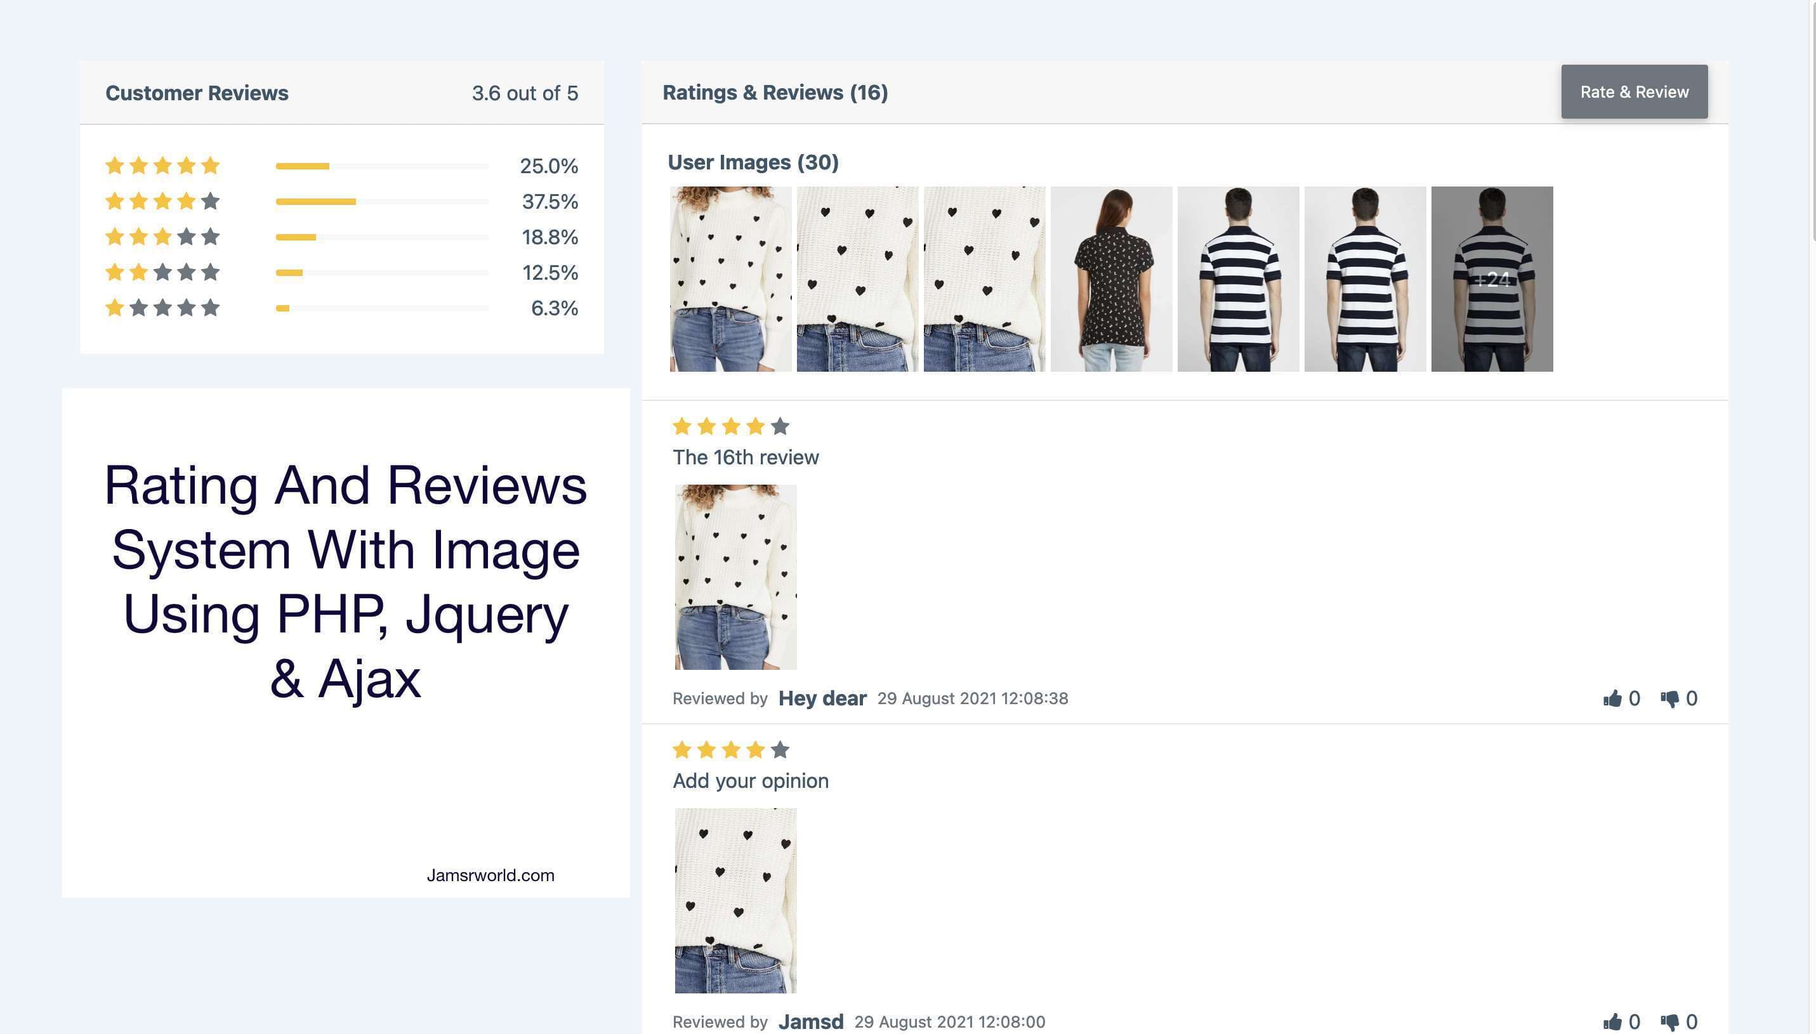Screen dimensions: 1816x1034
Task: Open image attached to the 16th review
Action: coord(735,577)
